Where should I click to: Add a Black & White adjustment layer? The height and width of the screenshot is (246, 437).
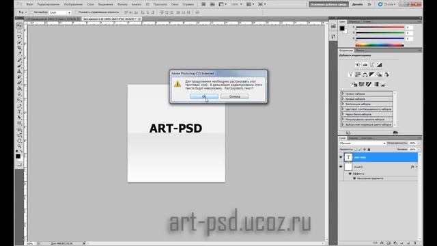click(x=372, y=74)
